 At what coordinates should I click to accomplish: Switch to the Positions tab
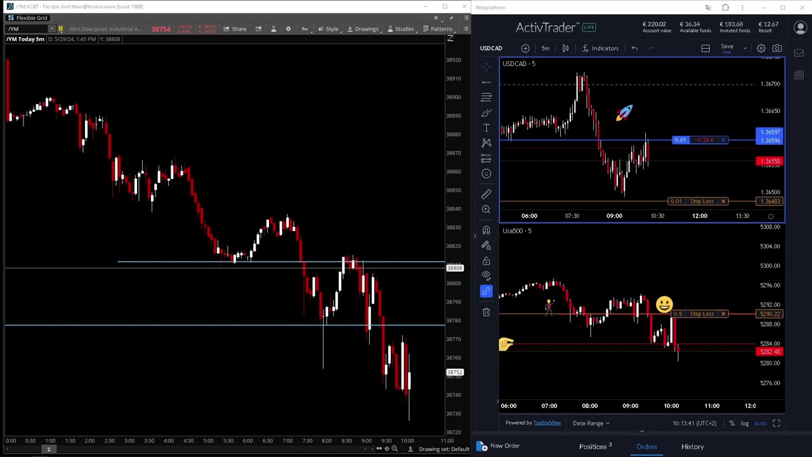(595, 447)
